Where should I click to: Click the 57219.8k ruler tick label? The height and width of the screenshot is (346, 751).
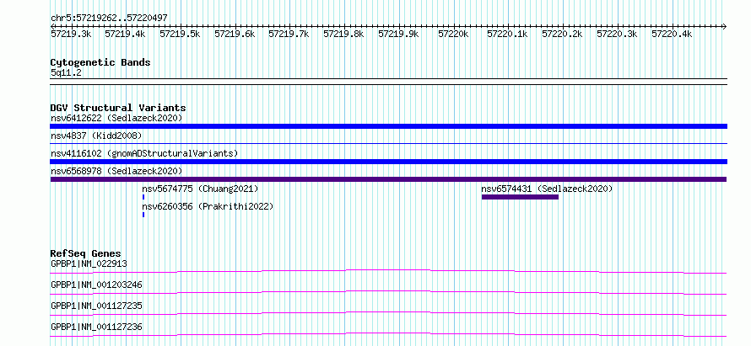pos(344,34)
